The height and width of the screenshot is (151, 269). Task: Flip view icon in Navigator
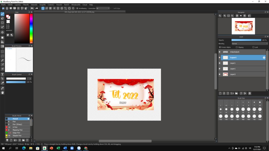249,15
